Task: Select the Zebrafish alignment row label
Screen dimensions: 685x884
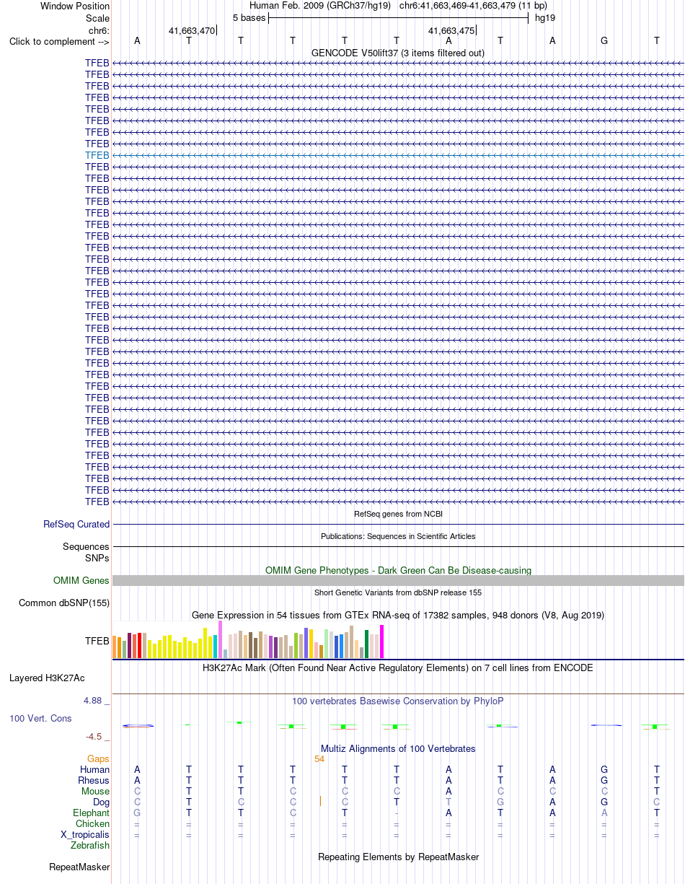Action: tap(90, 846)
